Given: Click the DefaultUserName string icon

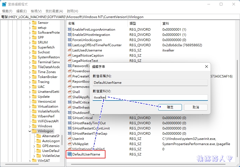Looking at the screenshot, I should pyautogui.click(x=69, y=154).
